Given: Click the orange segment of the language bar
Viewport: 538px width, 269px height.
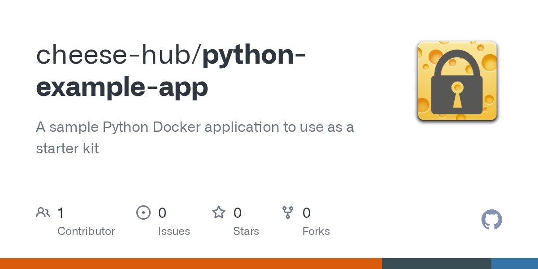Looking at the screenshot, I should (191, 264).
